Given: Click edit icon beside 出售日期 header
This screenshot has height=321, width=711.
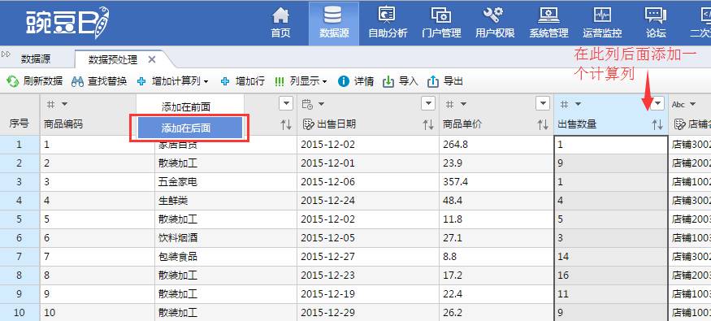Looking at the screenshot, I should click(x=308, y=124).
